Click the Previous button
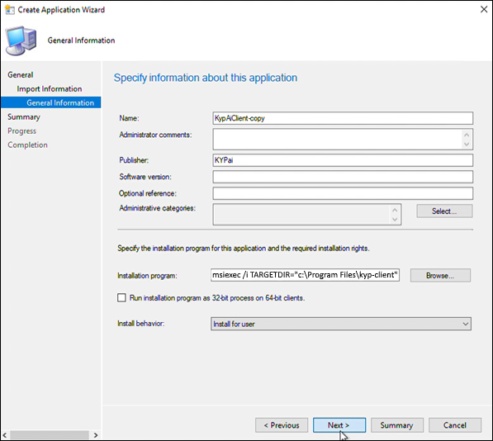 (282, 425)
